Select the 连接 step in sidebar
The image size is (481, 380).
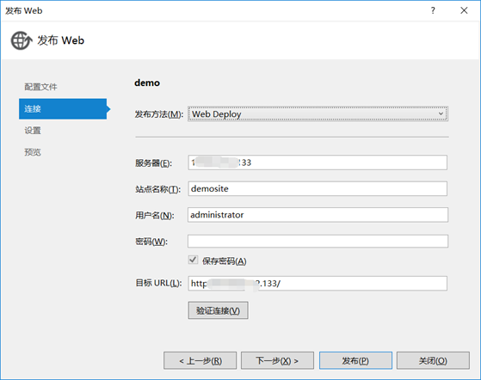63,109
